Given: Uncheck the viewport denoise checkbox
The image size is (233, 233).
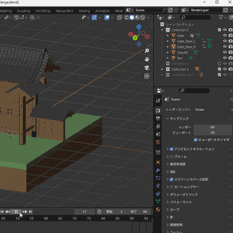Looking at the screenshot, I should (196, 140).
